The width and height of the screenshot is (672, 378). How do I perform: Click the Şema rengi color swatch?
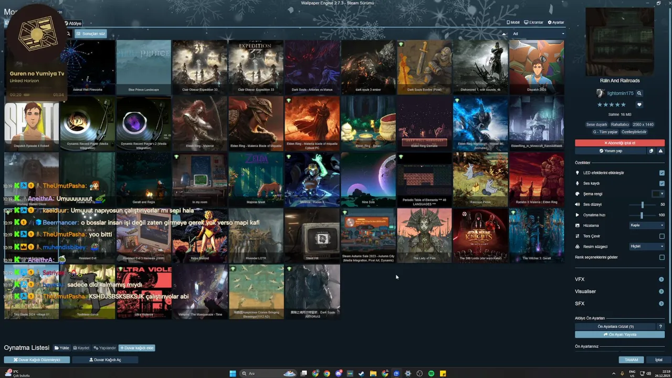(656, 194)
